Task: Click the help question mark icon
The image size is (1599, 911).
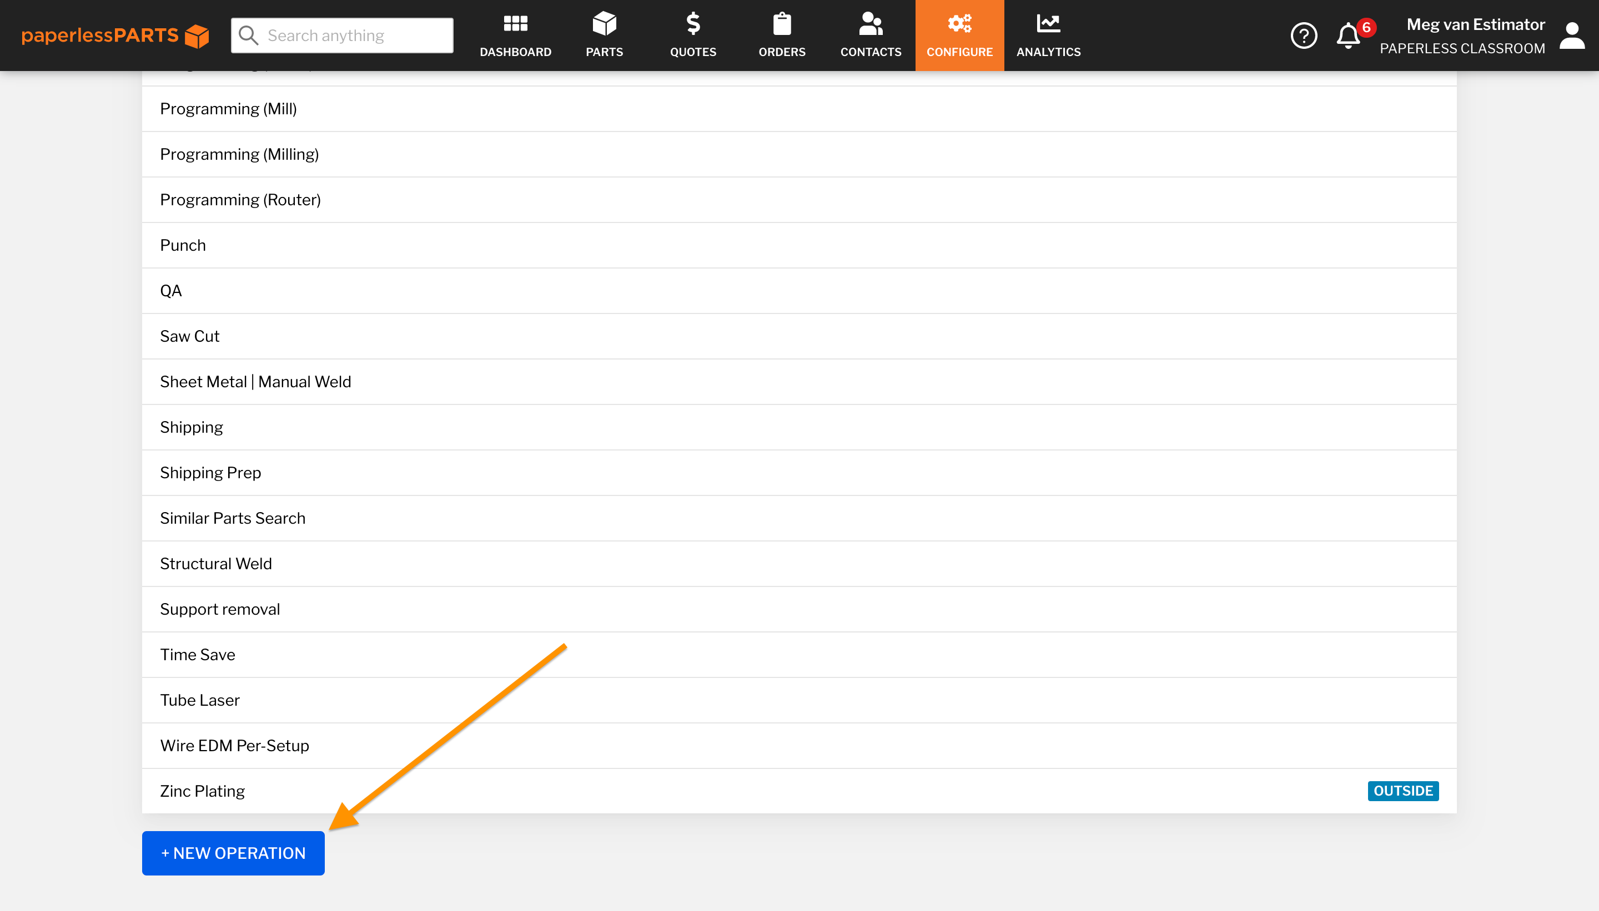Action: (1304, 36)
